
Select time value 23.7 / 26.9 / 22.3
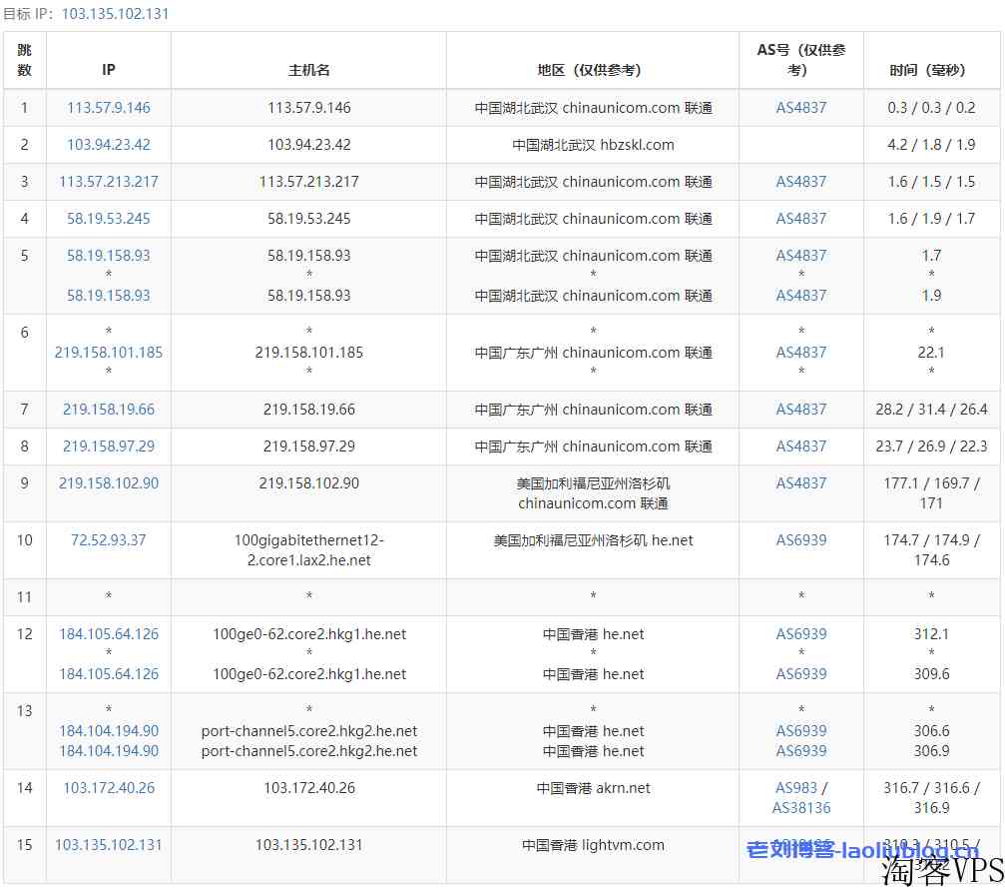pyautogui.click(x=931, y=446)
